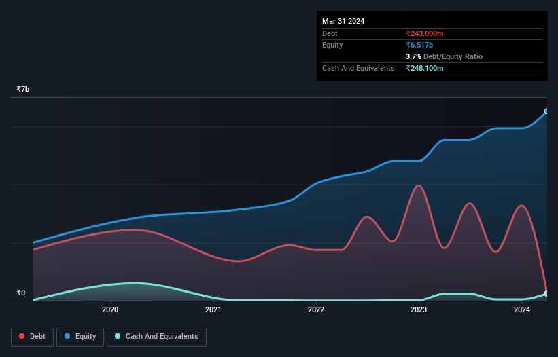
Task: Click the Equity row label in tooltip
Action: [x=332, y=45]
